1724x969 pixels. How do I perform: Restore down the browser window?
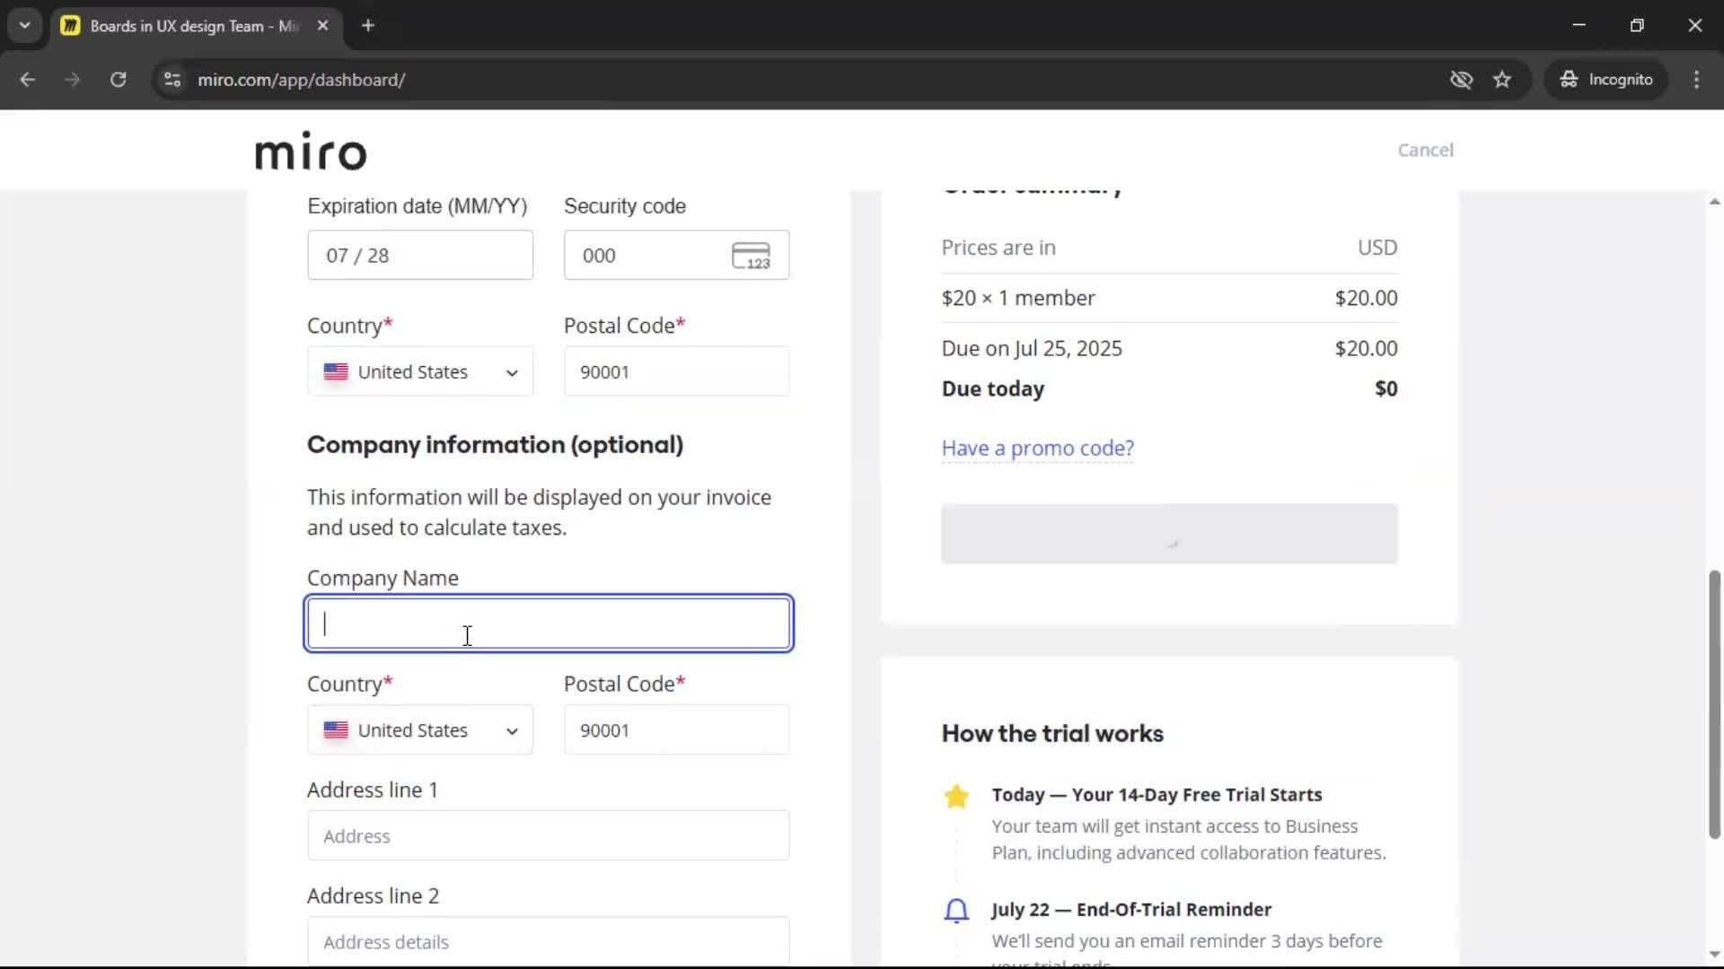point(1637,25)
